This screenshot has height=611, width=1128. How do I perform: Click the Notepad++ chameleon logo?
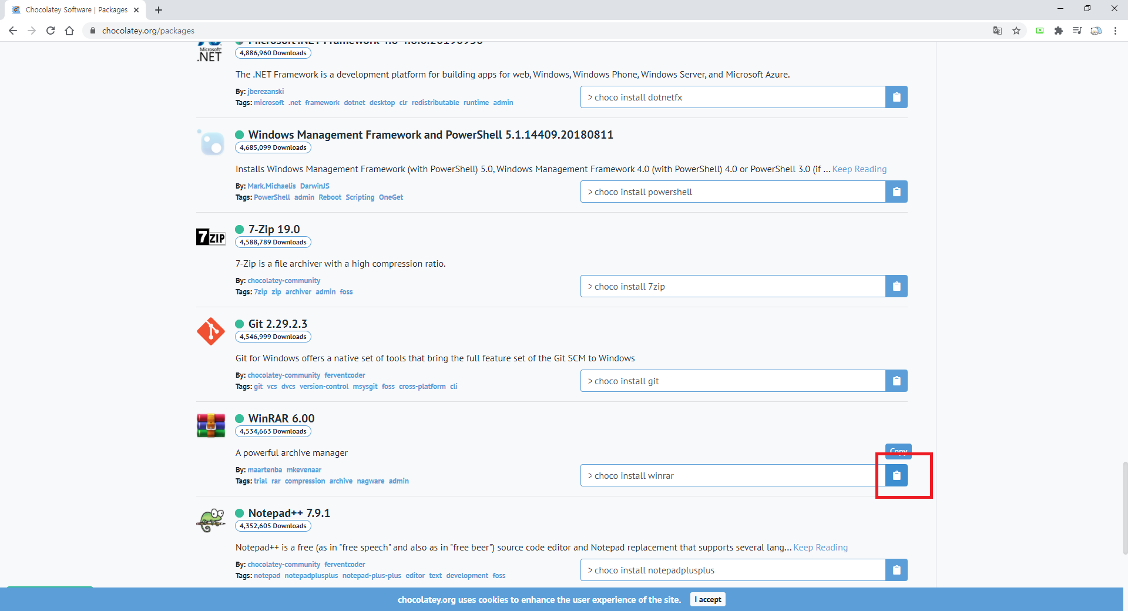point(211,521)
